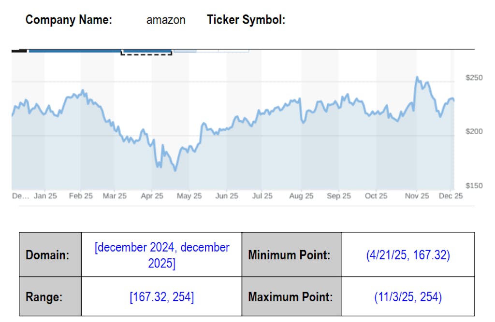This screenshot has width=495, height=322.
Task: Click the Domain header cell
Action: [50, 255]
